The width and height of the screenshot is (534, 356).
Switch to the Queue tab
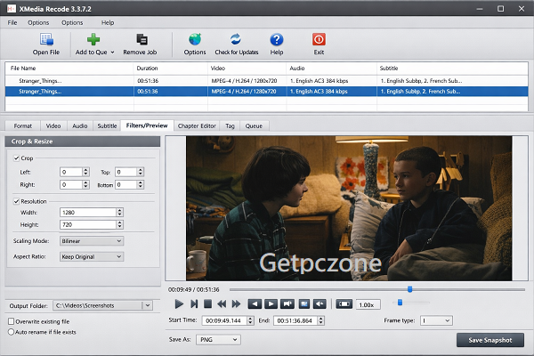click(254, 125)
